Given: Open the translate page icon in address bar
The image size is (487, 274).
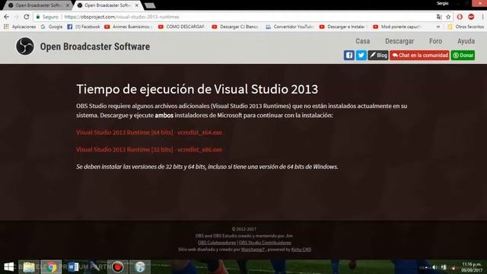Looking at the screenshot, I should pyautogui.click(x=439, y=17).
